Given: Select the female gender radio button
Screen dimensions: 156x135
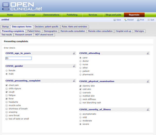Looking at the screenshot, I should (x=7, y=71).
